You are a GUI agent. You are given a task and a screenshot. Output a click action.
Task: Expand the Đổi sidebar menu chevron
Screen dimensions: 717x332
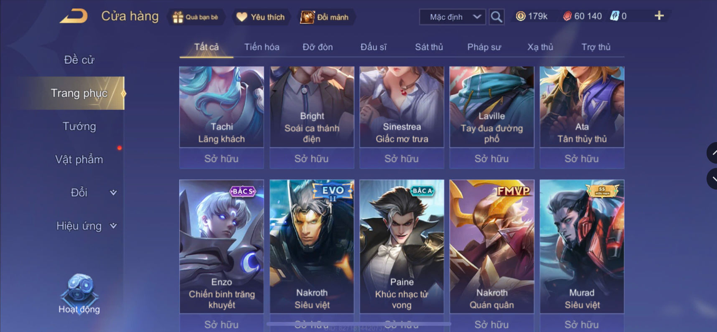tap(113, 193)
